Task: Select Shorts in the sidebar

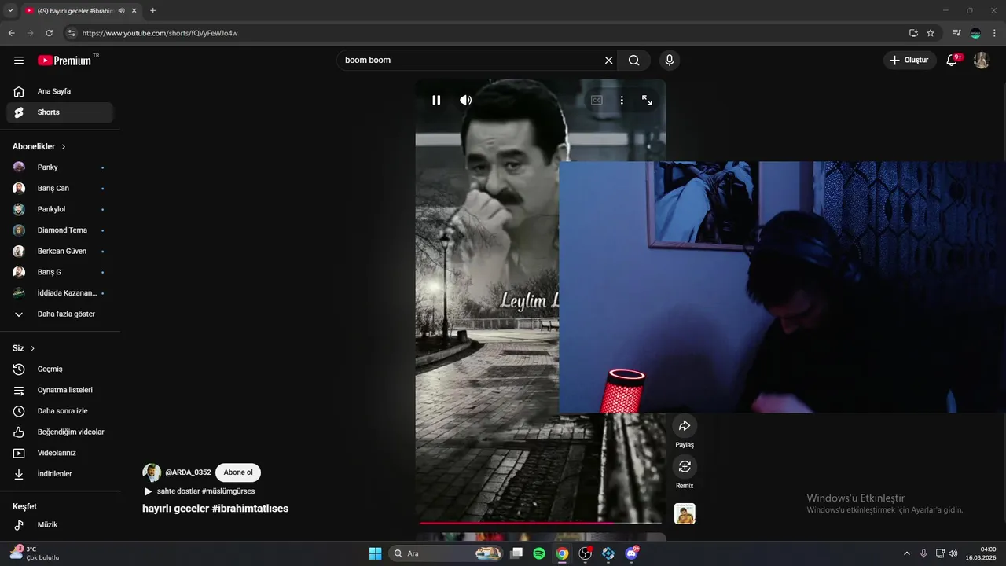Action: [60, 112]
